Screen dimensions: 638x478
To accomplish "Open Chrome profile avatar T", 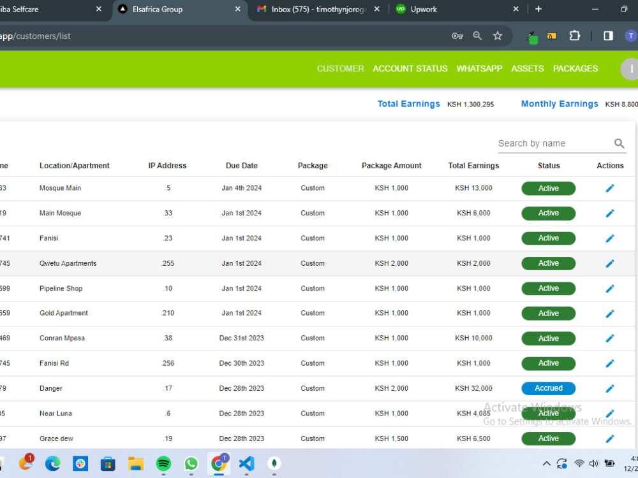I will click(x=630, y=36).
